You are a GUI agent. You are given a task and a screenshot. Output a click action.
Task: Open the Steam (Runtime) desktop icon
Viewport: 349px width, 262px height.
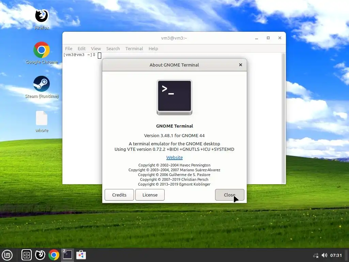pyautogui.click(x=42, y=87)
